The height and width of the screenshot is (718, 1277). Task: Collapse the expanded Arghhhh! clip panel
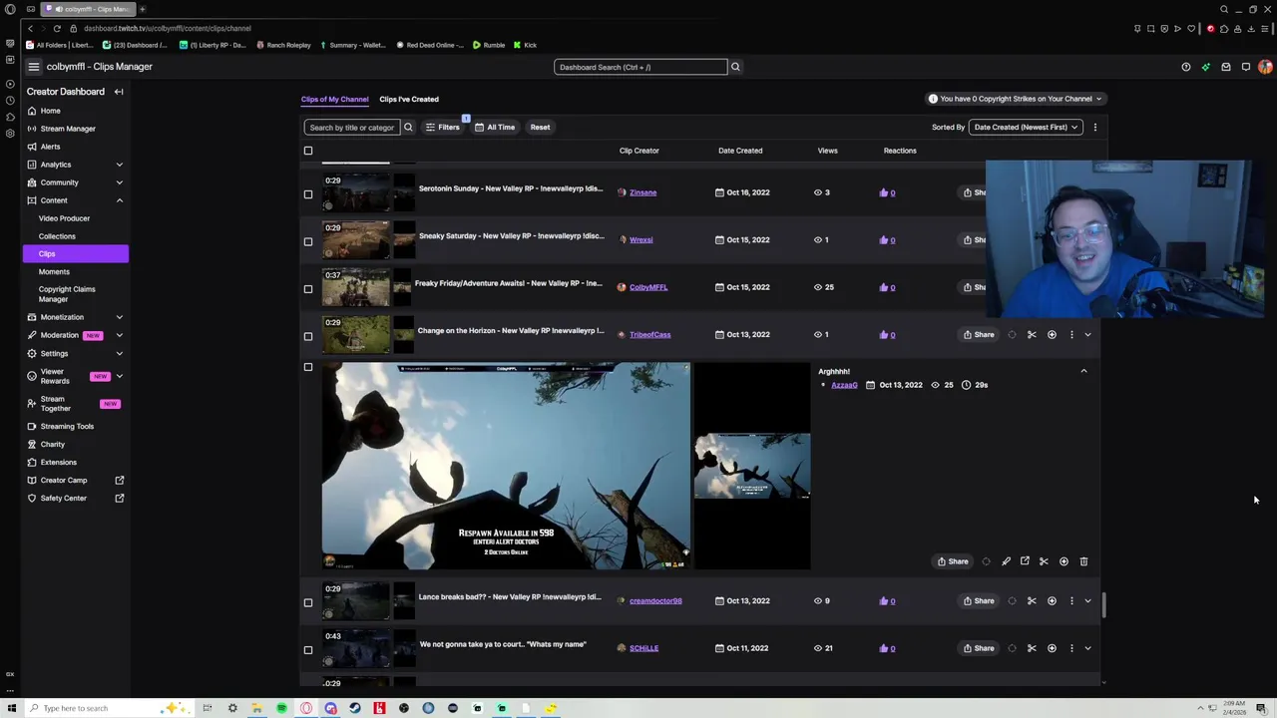pos(1083,371)
